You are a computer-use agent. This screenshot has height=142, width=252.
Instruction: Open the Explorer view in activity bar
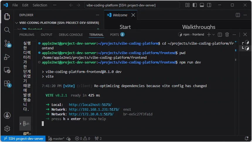7,17
